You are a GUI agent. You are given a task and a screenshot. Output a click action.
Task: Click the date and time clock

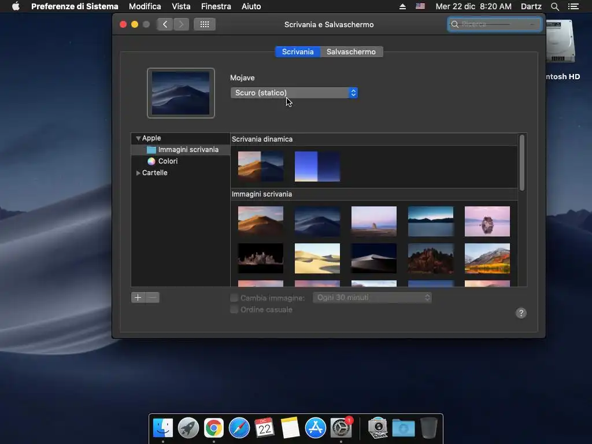473,6
